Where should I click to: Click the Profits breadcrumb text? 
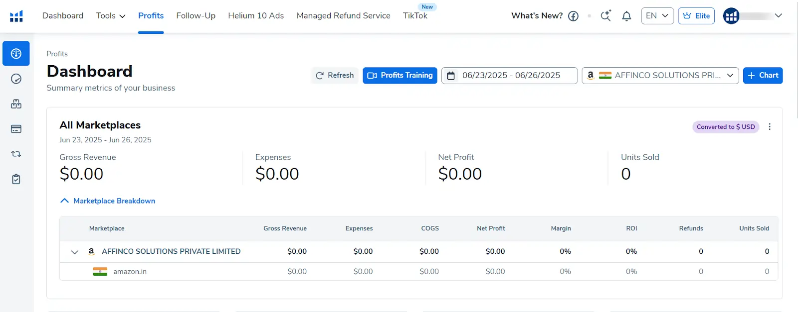pos(57,54)
